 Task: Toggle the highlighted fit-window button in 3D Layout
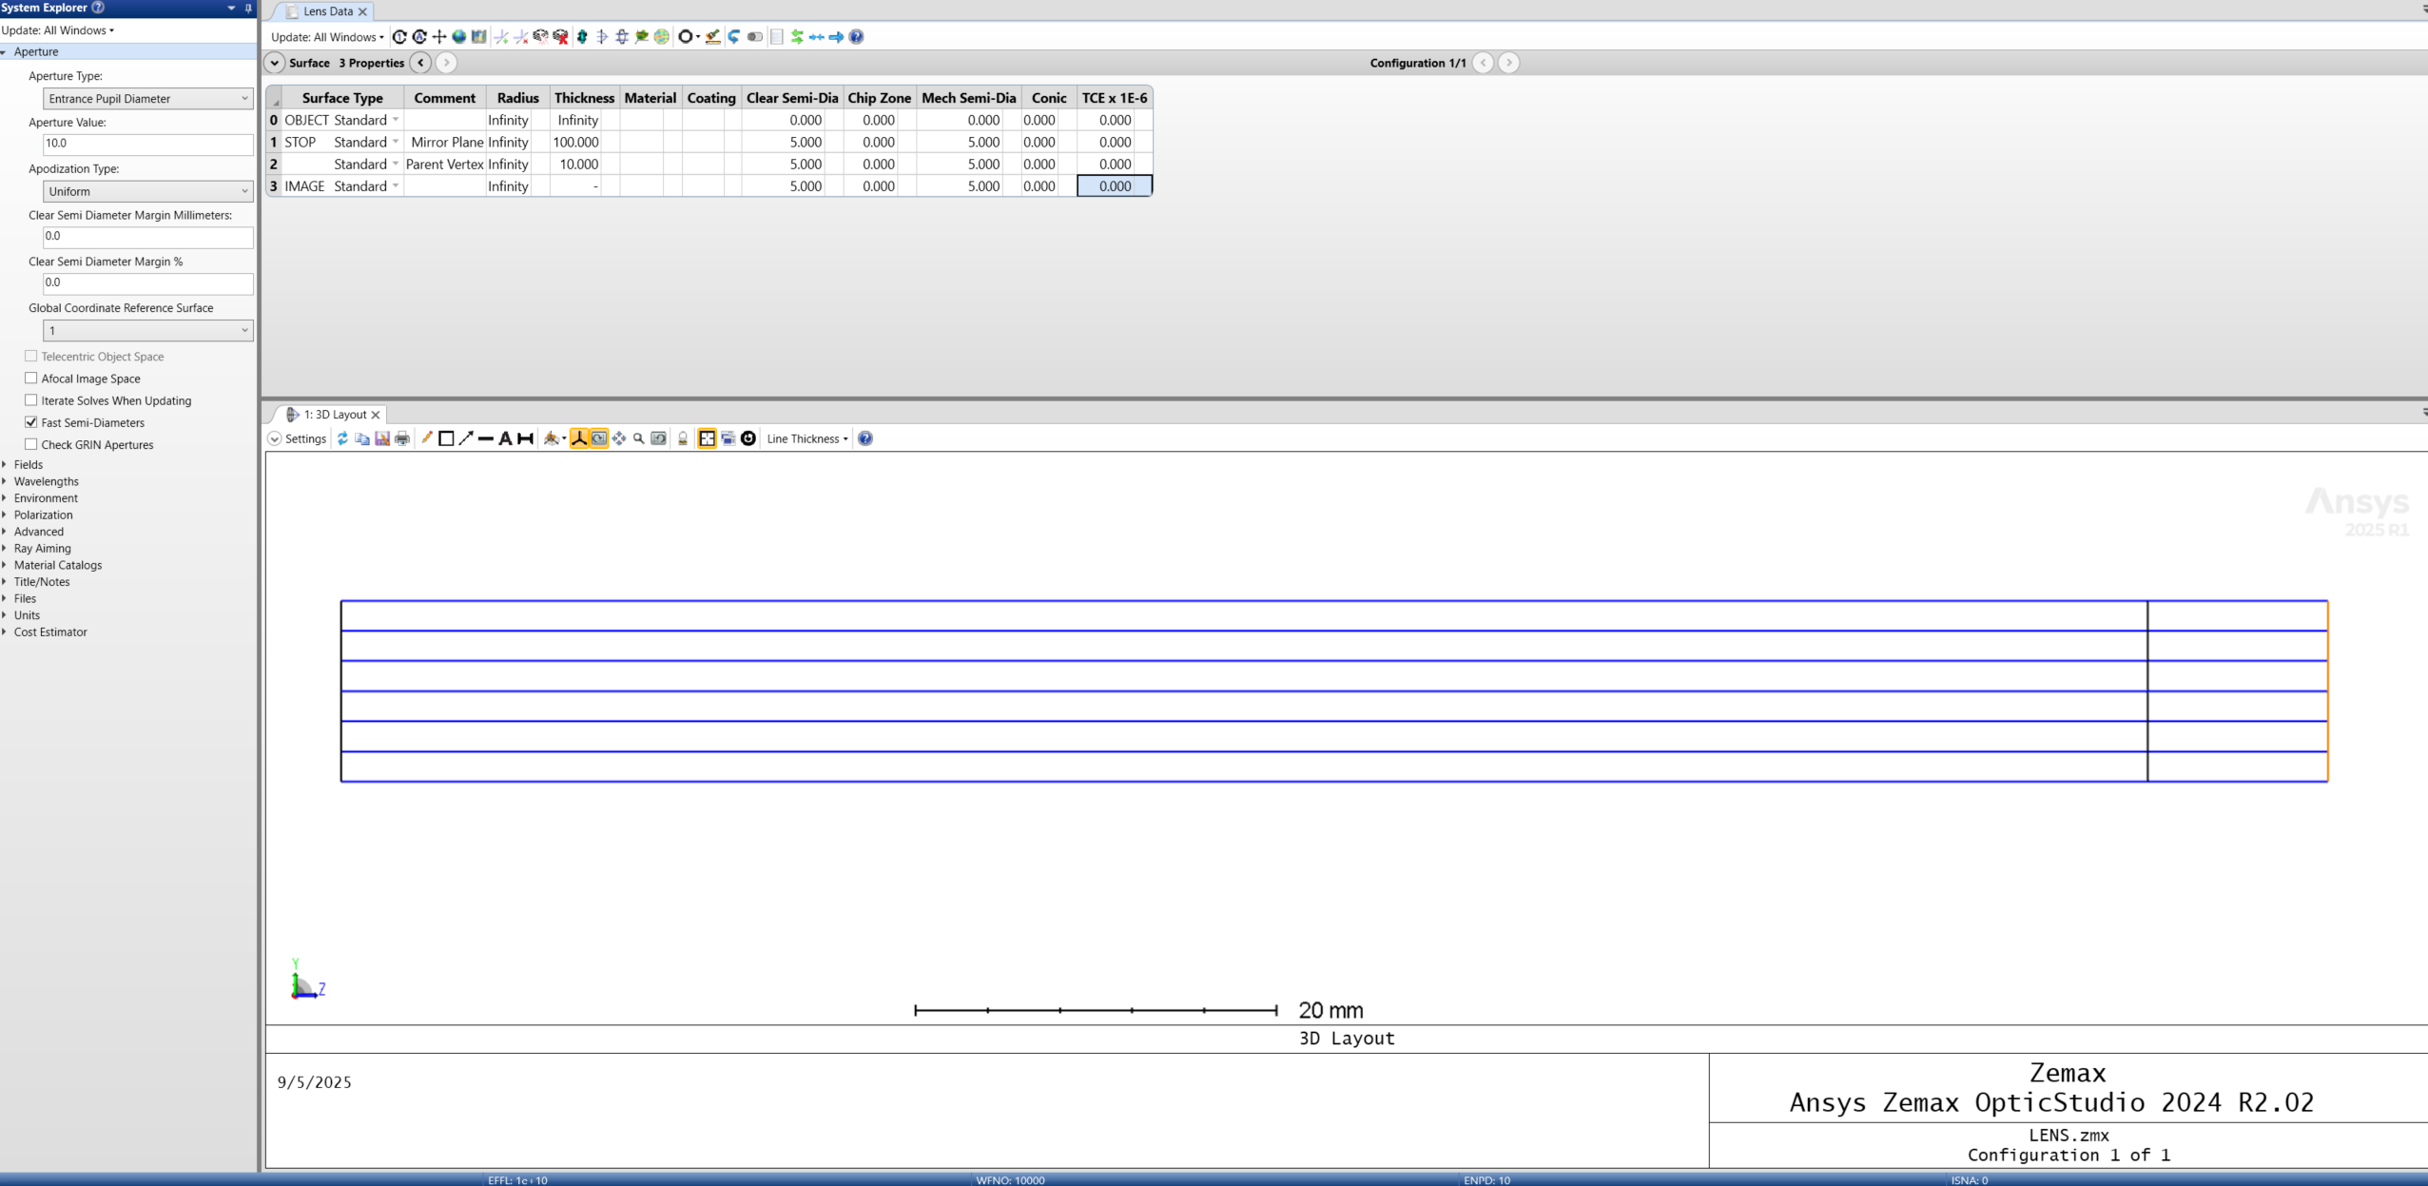coord(707,438)
